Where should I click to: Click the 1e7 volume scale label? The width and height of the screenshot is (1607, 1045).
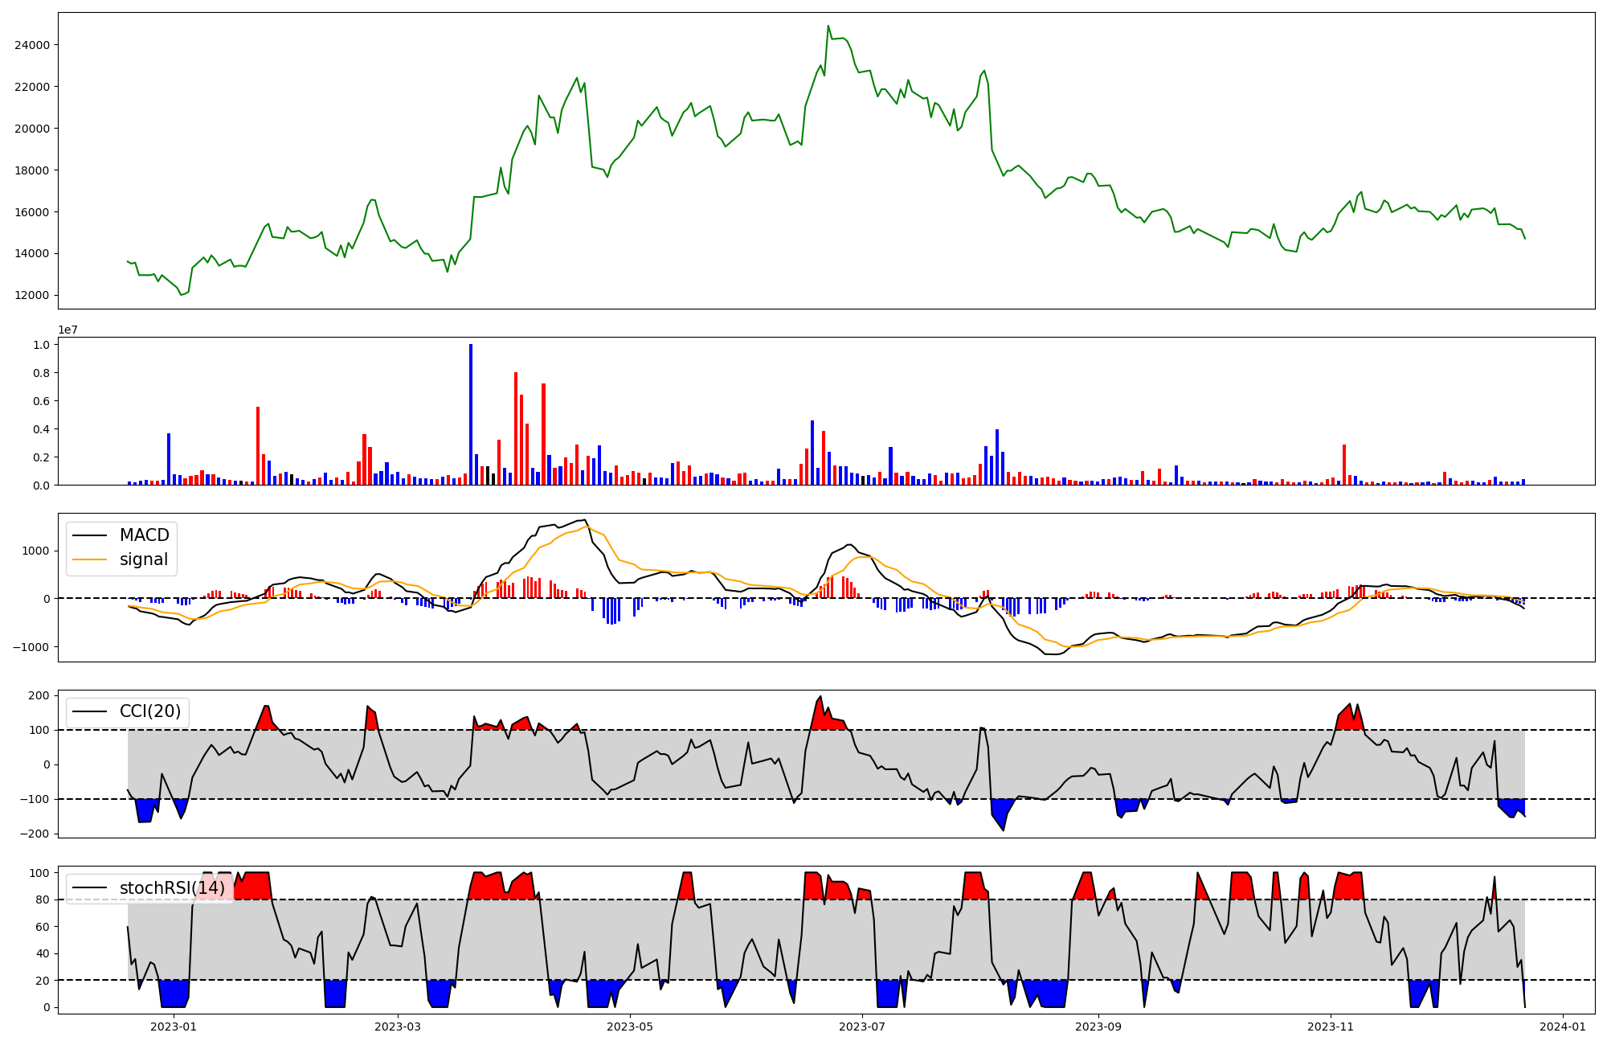(67, 330)
